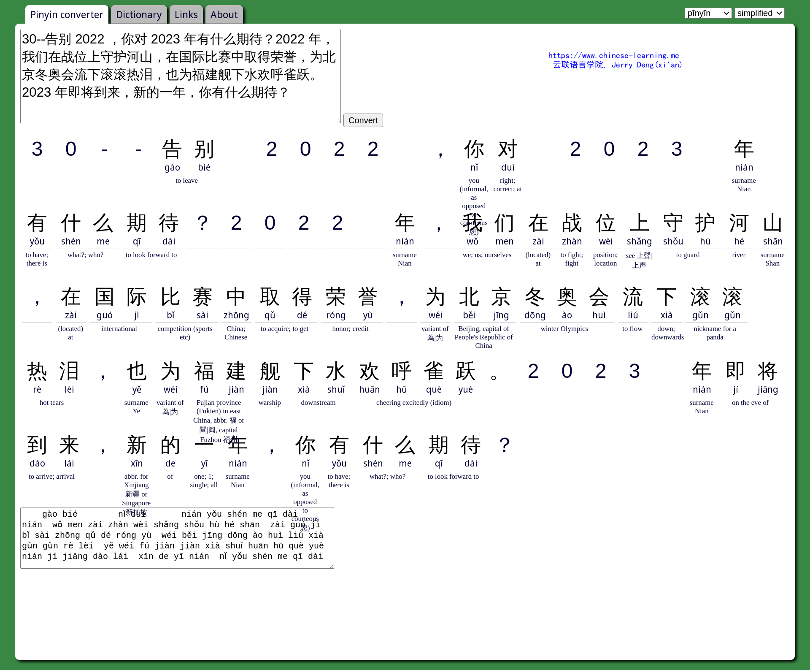The image size is (810, 670).
Task: Expand the pīnyīn format dropdown
Action: (708, 13)
